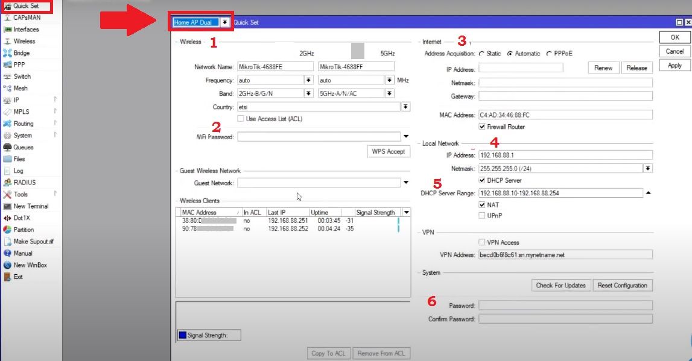
Task: Open the Routing icon in sidebar
Action: point(7,124)
